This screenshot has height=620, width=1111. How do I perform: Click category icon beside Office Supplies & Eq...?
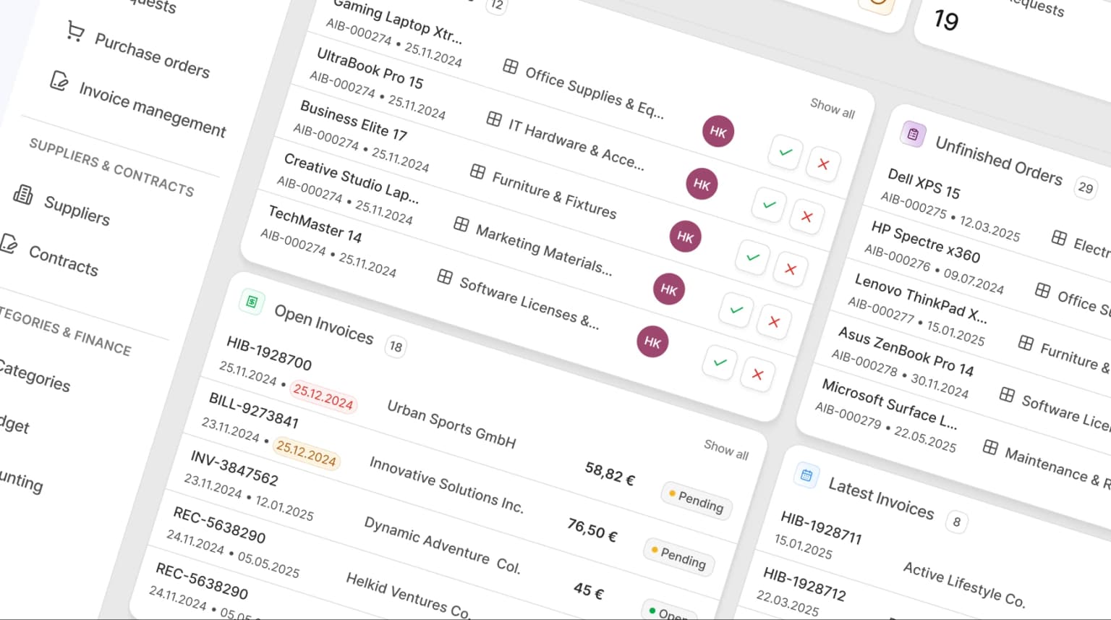(510, 67)
